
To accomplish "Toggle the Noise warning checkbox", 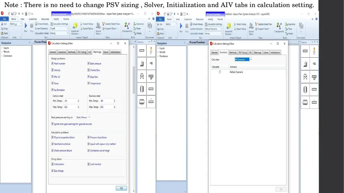I will 52,83.
